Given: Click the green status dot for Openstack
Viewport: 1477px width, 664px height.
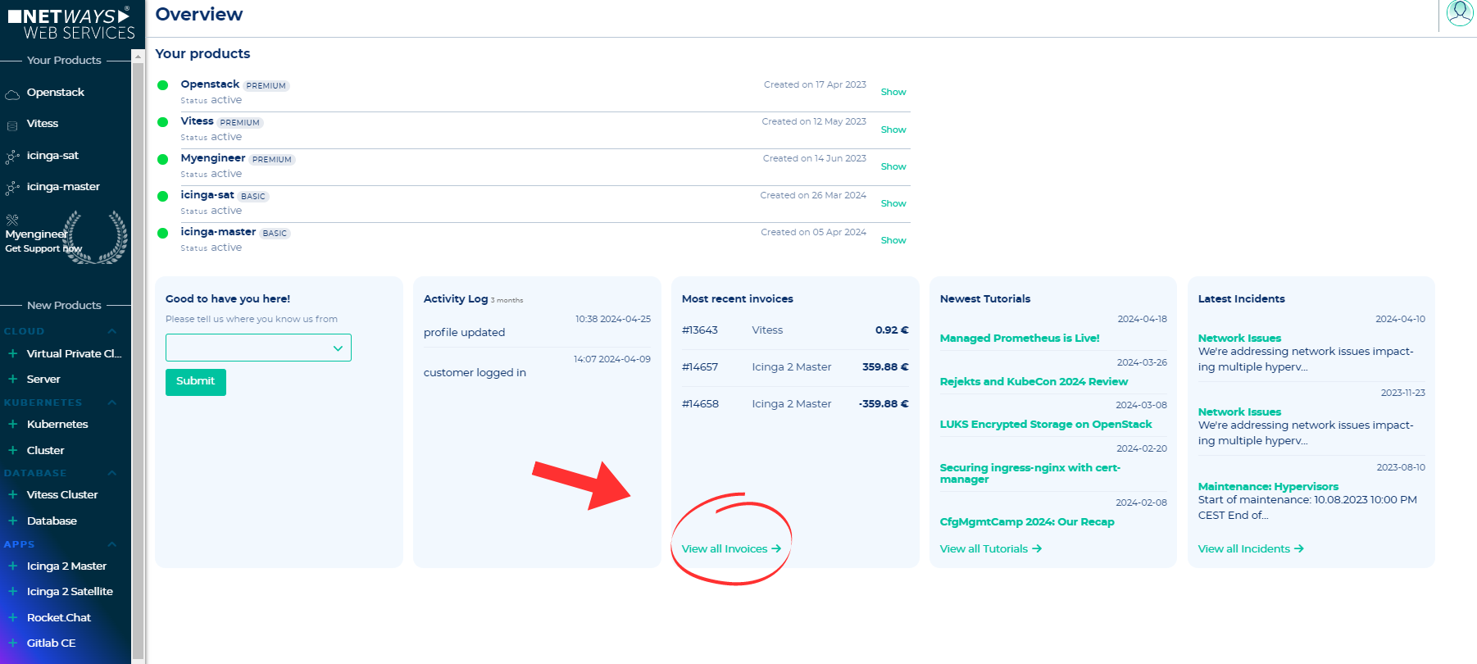Looking at the screenshot, I should (x=163, y=84).
